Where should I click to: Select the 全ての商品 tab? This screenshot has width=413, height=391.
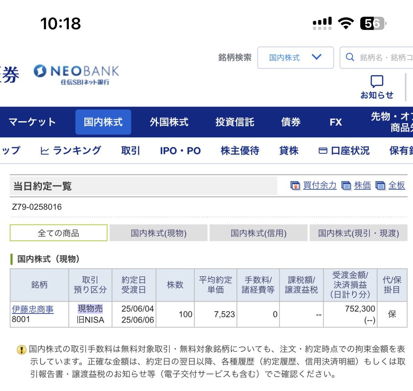pyautogui.click(x=59, y=233)
